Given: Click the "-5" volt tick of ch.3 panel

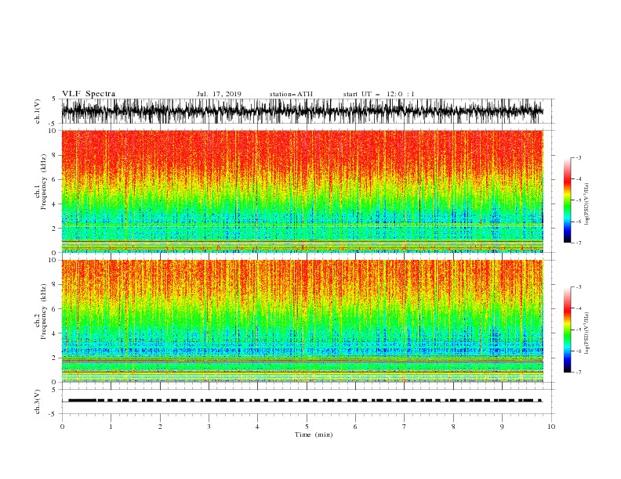Looking at the screenshot, I should pos(53,414).
